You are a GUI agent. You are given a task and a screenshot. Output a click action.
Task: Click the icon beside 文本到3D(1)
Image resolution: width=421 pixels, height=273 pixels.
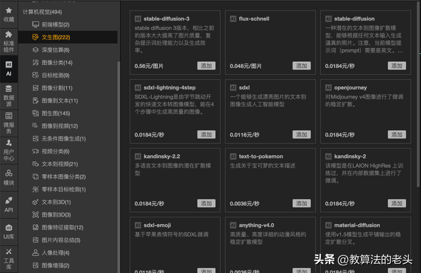pos(36,202)
